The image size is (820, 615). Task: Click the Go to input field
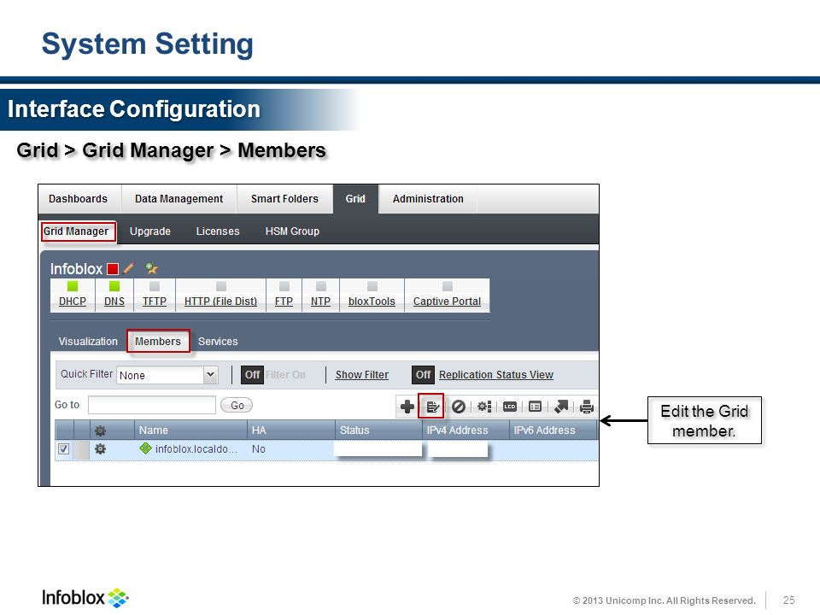point(152,405)
